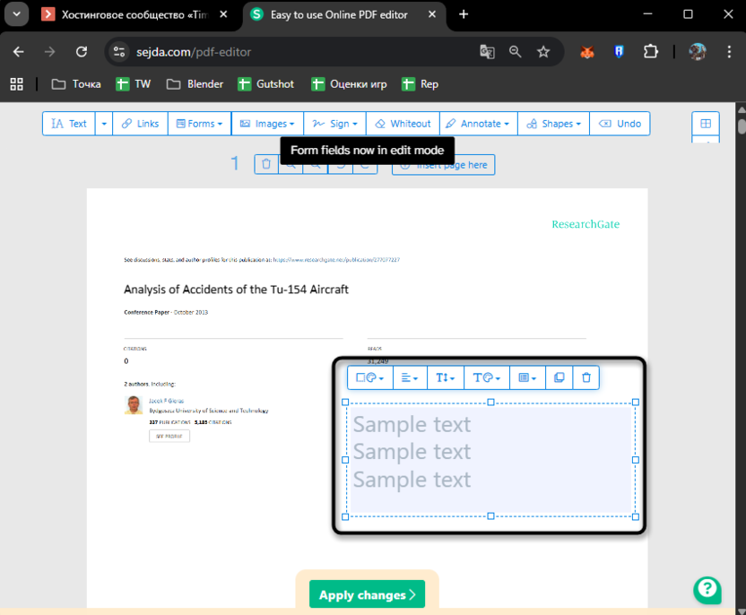Delete page 1 with the trash icon
Viewport: 746px width, 615px height.
point(266,164)
